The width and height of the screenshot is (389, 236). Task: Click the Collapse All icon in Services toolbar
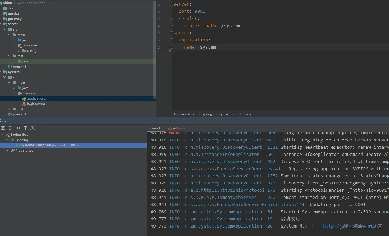10,128
